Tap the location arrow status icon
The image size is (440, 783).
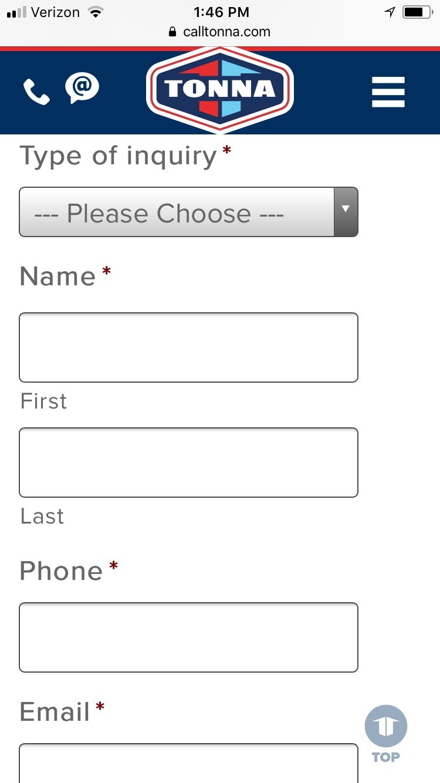point(390,12)
